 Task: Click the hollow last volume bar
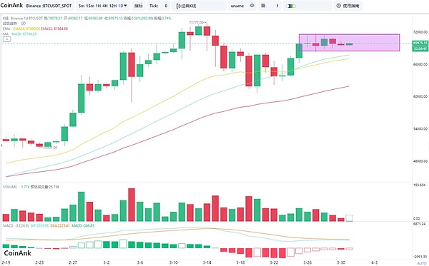point(349,218)
